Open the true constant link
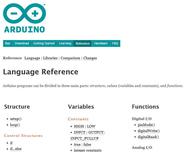Screen dimensions: 185x152 pos(77,145)
